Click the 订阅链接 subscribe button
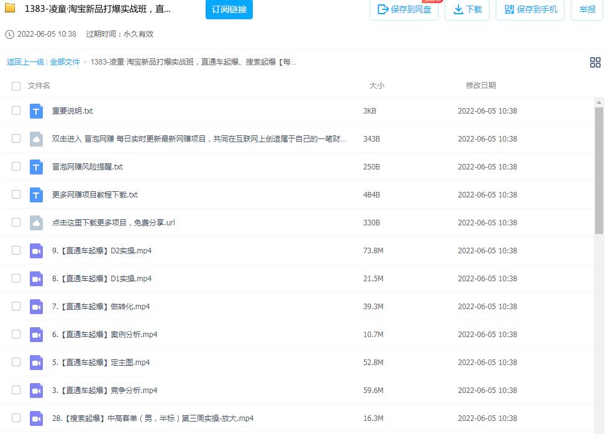 [229, 9]
